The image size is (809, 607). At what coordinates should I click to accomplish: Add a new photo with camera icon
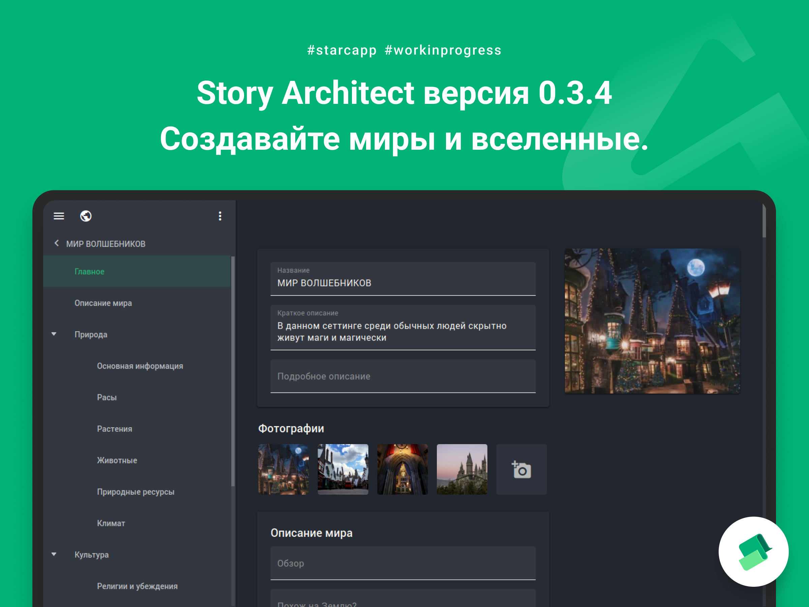click(x=521, y=469)
